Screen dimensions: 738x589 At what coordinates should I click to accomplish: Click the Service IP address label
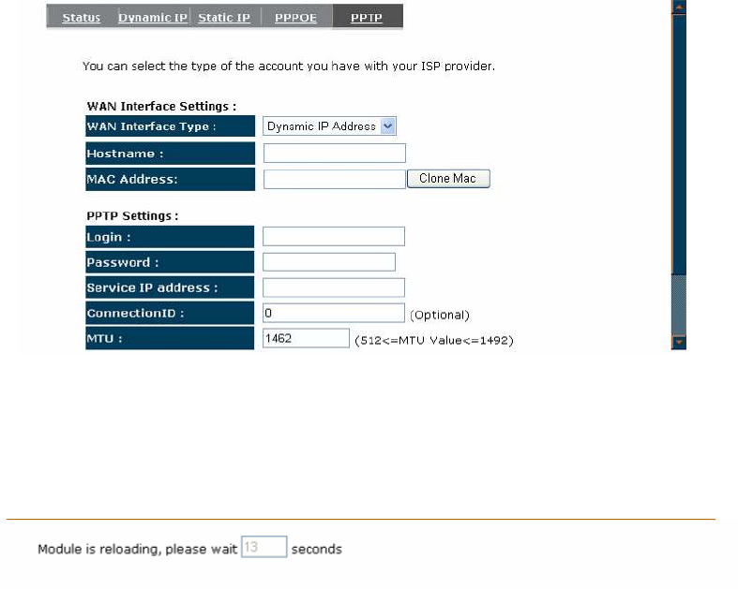[170, 287]
